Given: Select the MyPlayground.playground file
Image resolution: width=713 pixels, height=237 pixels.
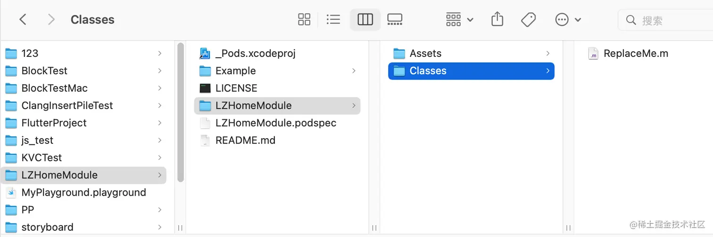Looking at the screenshot, I should click(83, 192).
